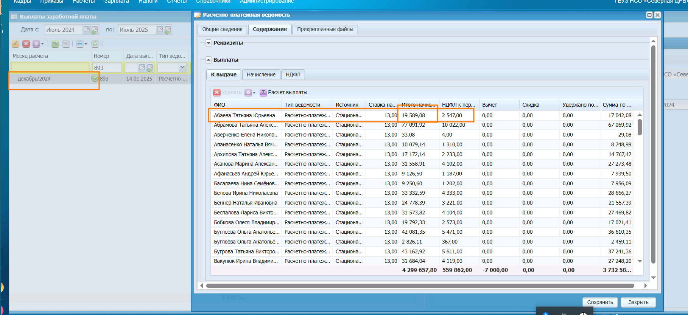
Task: Click 'Расчет выплаты' label in dialog toolbar
Action: 288,92
